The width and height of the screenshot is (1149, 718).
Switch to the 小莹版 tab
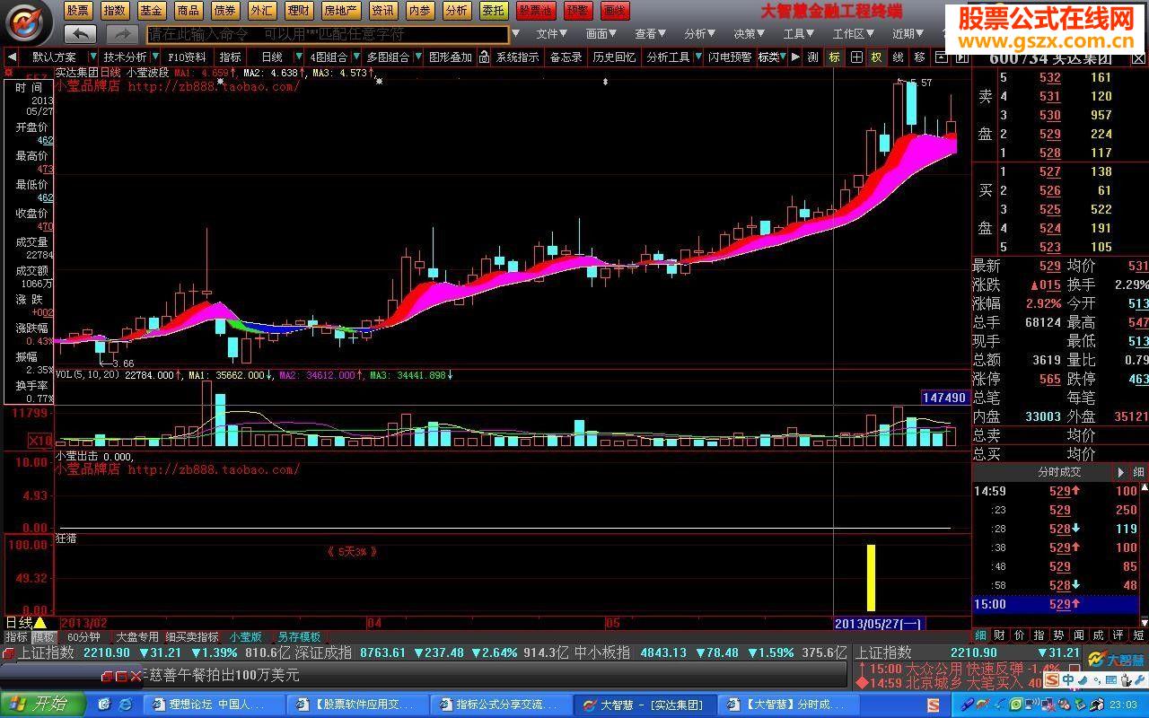pyautogui.click(x=245, y=636)
